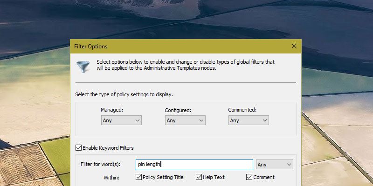The width and height of the screenshot is (373, 186).
Task: Expand the Configured dropdown list
Action: pos(185,120)
